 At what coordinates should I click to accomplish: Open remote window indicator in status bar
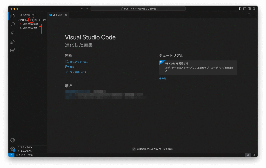11,155
